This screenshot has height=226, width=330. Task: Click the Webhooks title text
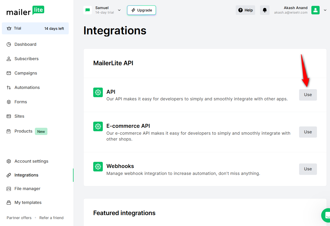pyautogui.click(x=120, y=166)
